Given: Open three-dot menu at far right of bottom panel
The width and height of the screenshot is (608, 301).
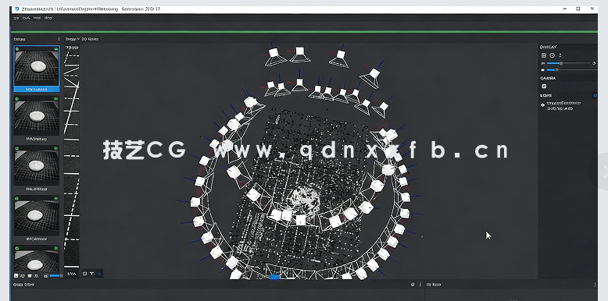Looking at the screenshot, I should pos(595,285).
